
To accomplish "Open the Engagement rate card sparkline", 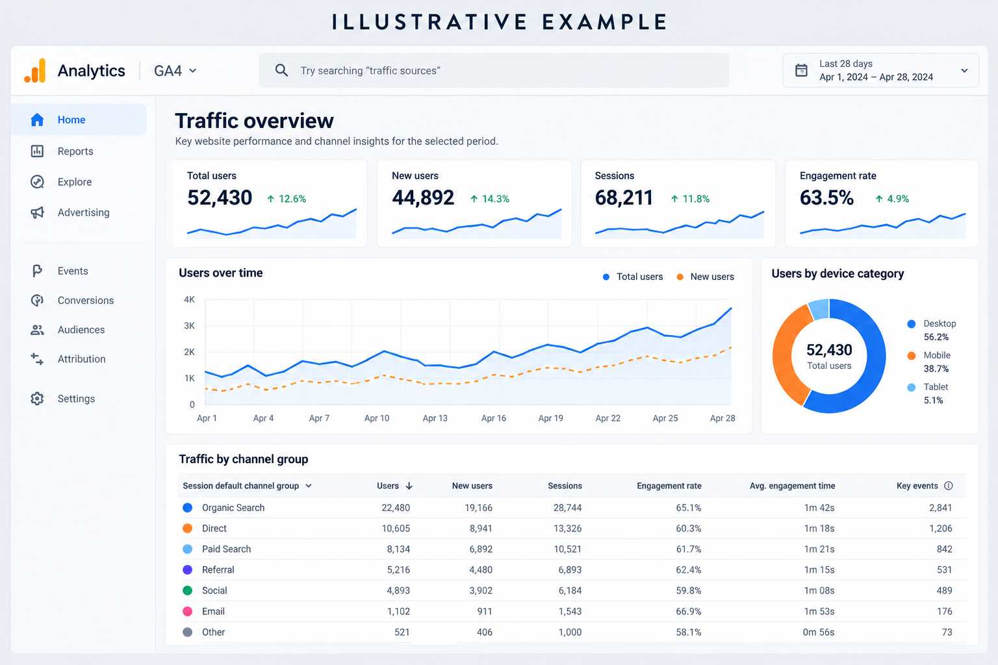I will (883, 225).
